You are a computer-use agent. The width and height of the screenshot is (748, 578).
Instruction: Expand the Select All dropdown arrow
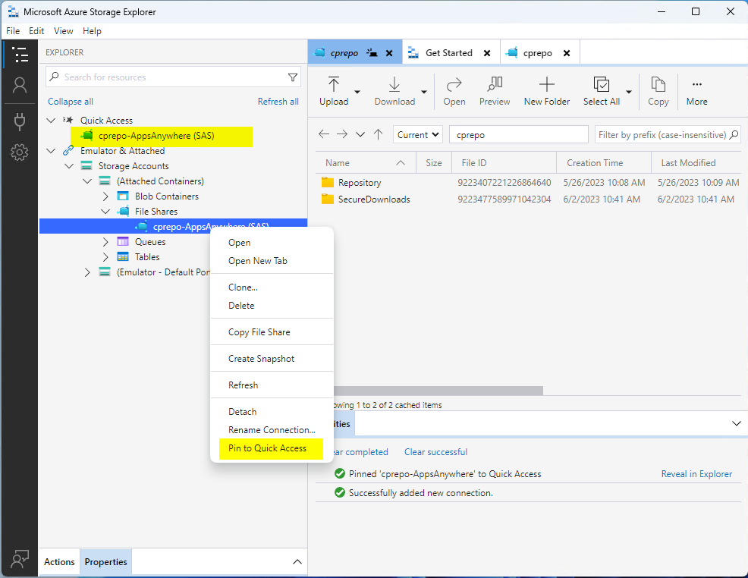(629, 92)
